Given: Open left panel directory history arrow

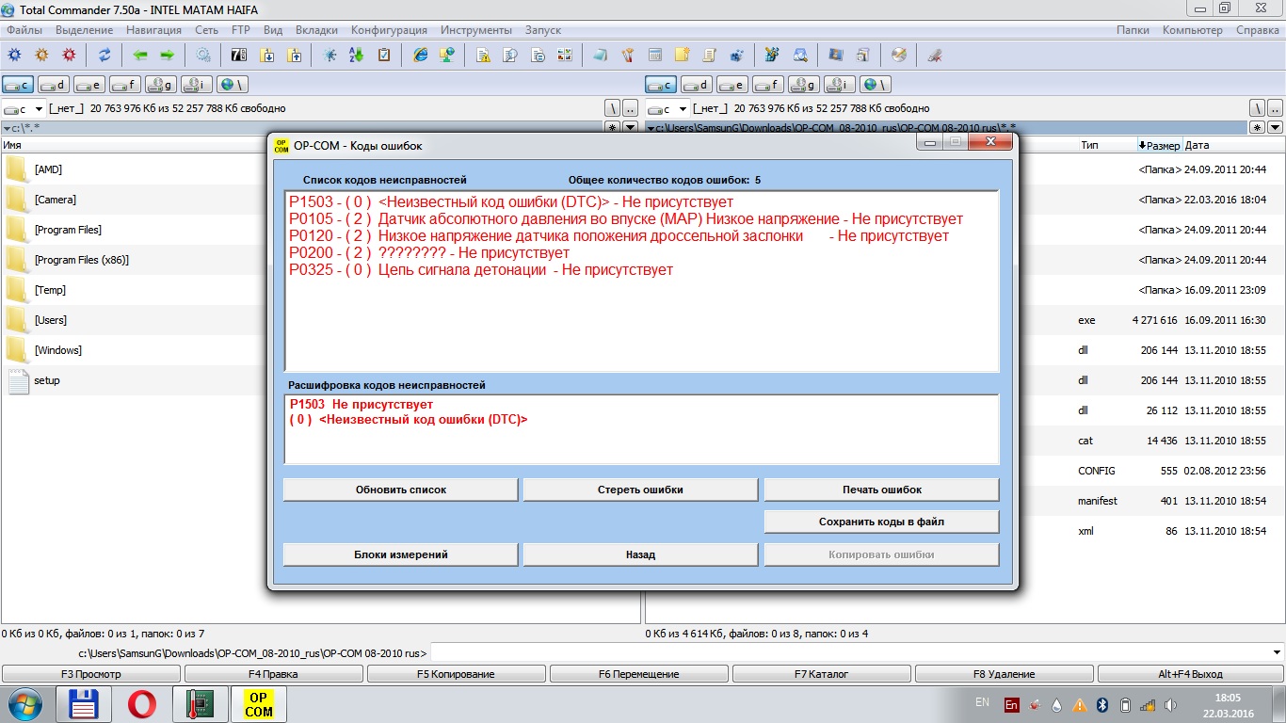Looking at the screenshot, I should pos(631,127).
